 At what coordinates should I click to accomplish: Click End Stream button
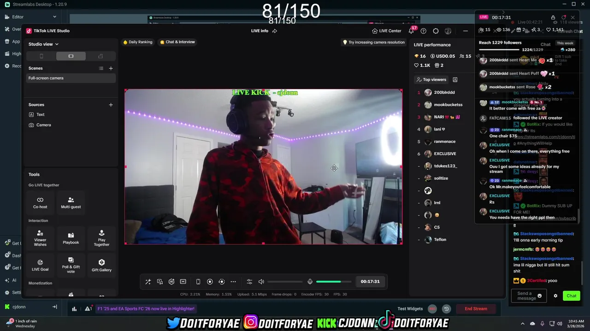click(x=476, y=309)
